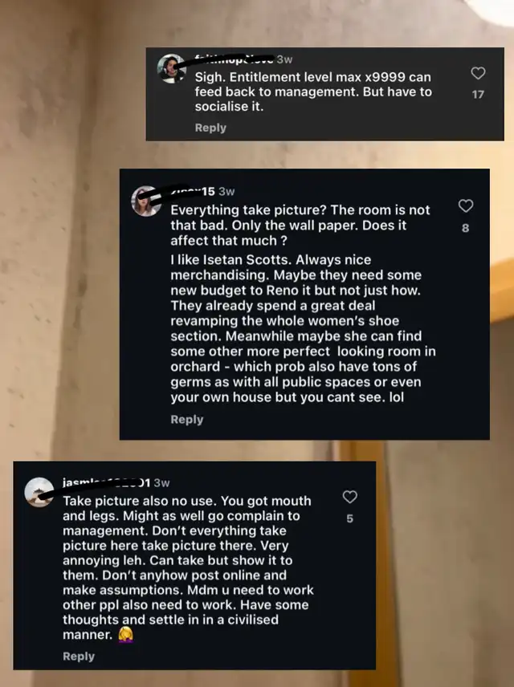This screenshot has height=687, width=514.
Task: Click the 3w timestamp on the top comment
Action: click(x=284, y=59)
